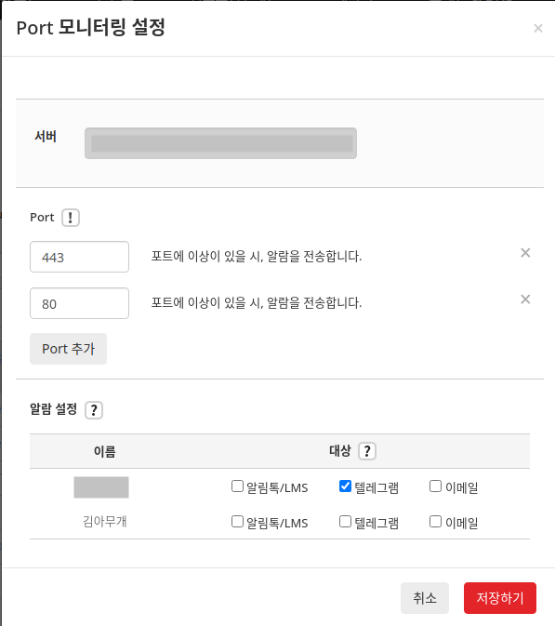Select the 김아무개 name in alarm table

click(104, 522)
